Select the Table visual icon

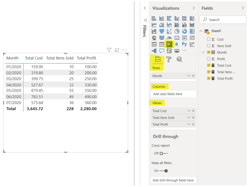coord(161,44)
